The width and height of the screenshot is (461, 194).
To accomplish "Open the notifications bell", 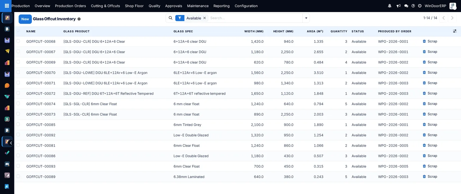I will click(390, 6).
